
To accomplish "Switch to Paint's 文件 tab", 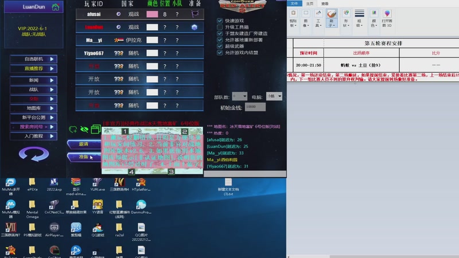I will pyautogui.click(x=294, y=3).
